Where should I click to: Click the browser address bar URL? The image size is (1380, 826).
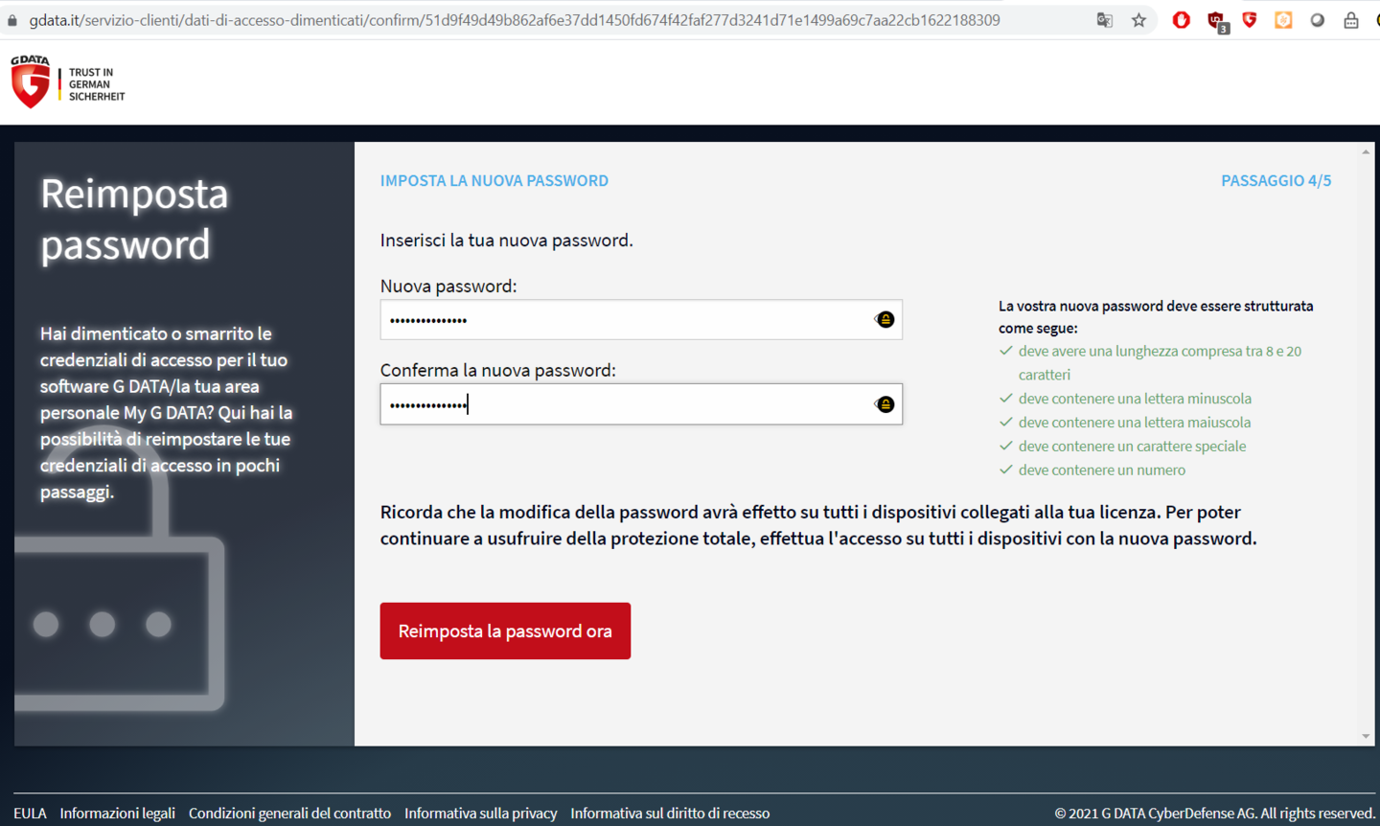515,20
